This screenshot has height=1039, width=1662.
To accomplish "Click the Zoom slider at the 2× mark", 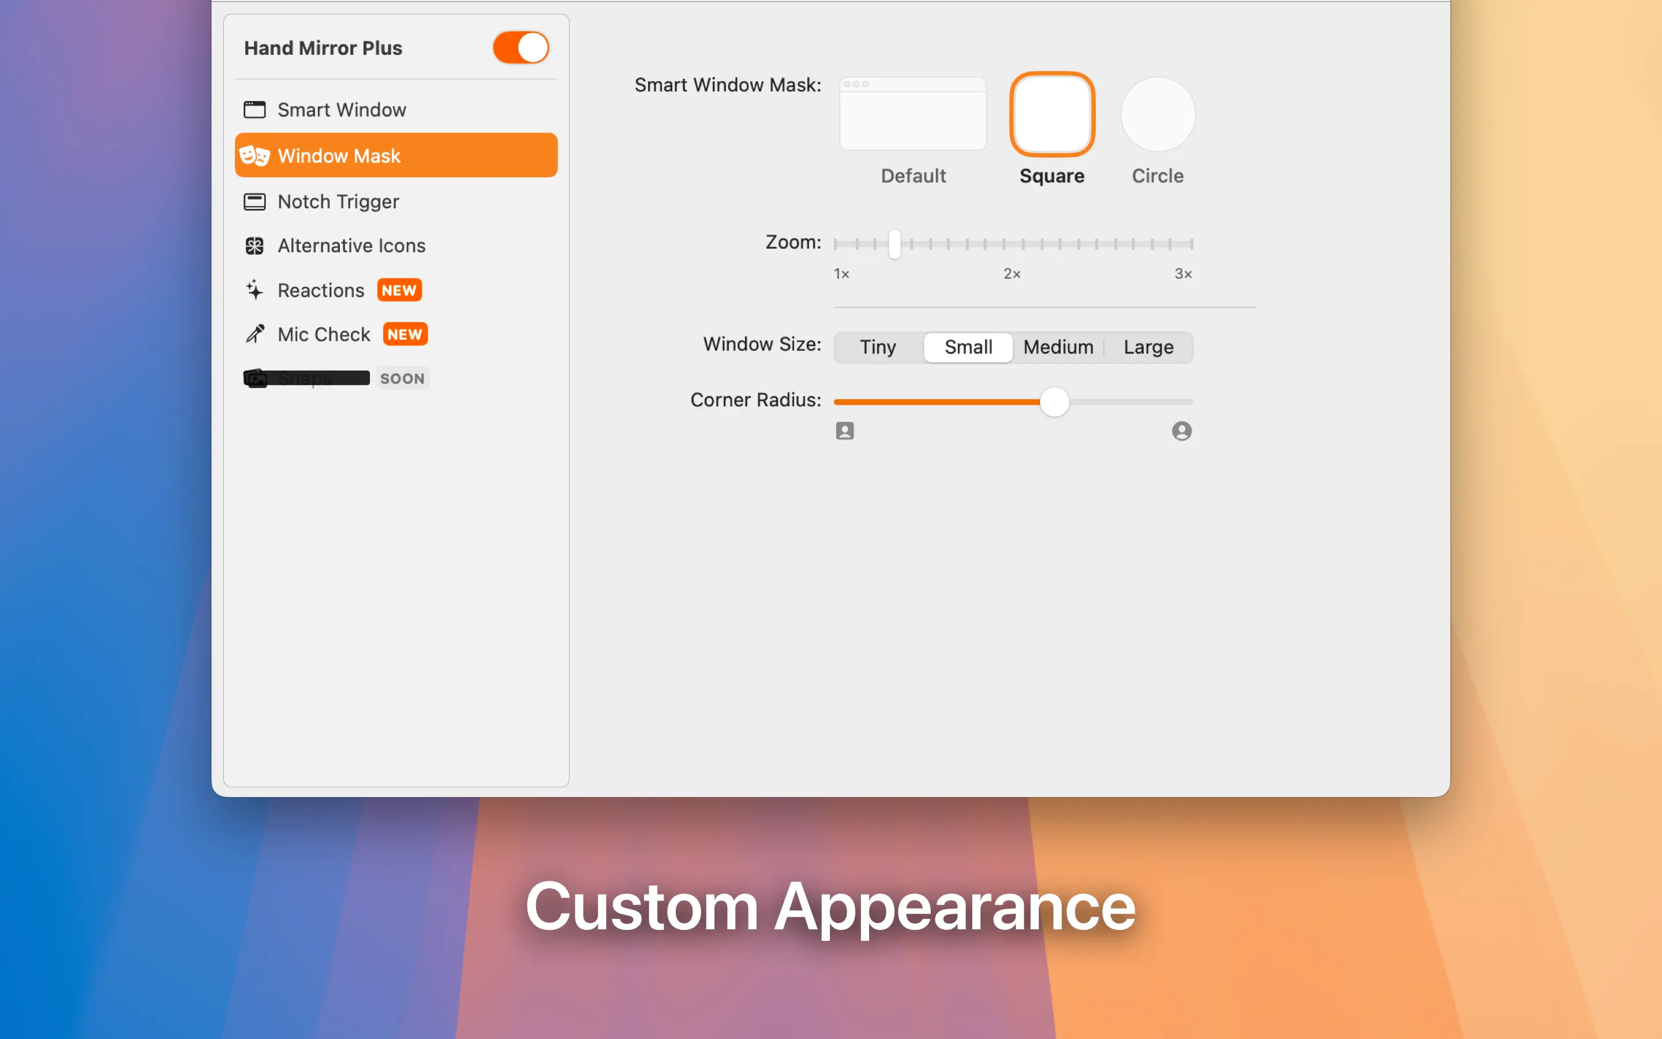I will 1012,244.
